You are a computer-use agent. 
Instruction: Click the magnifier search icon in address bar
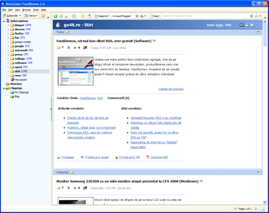(256, 16)
